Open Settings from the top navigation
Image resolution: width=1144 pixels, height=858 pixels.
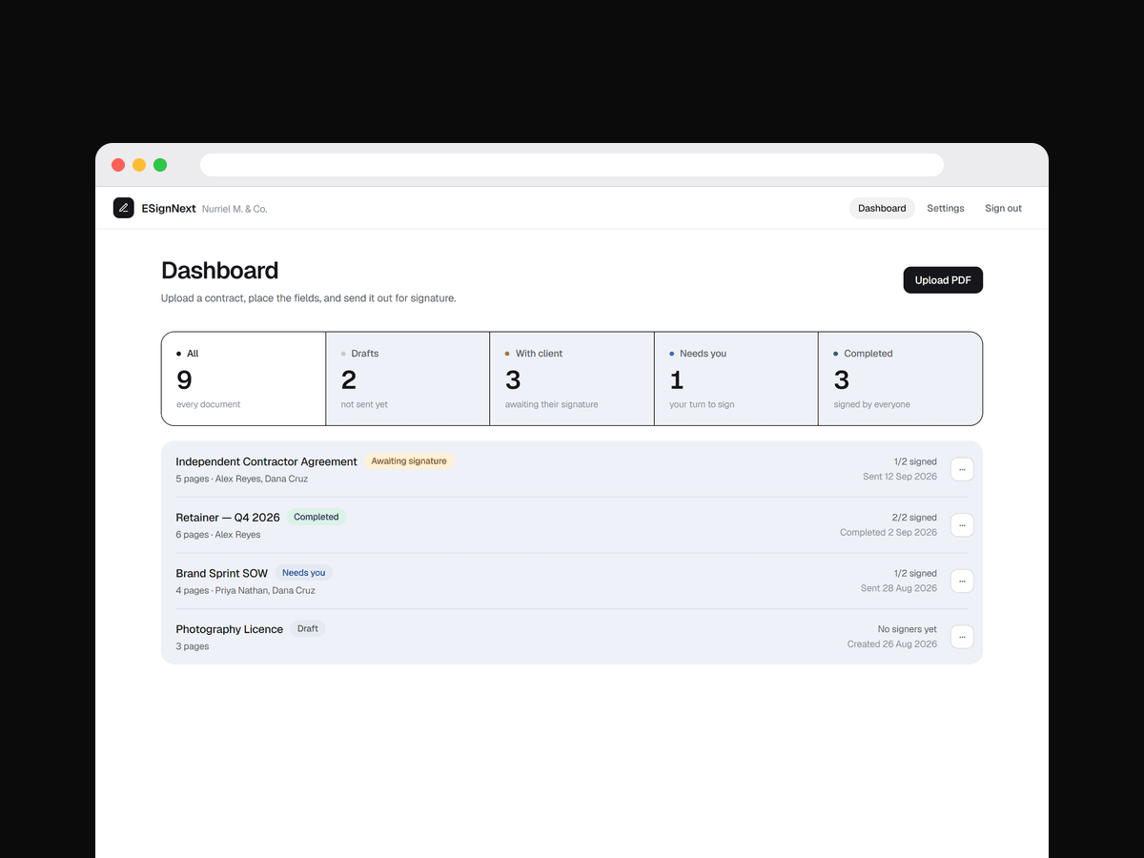pyautogui.click(x=946, y=208)
